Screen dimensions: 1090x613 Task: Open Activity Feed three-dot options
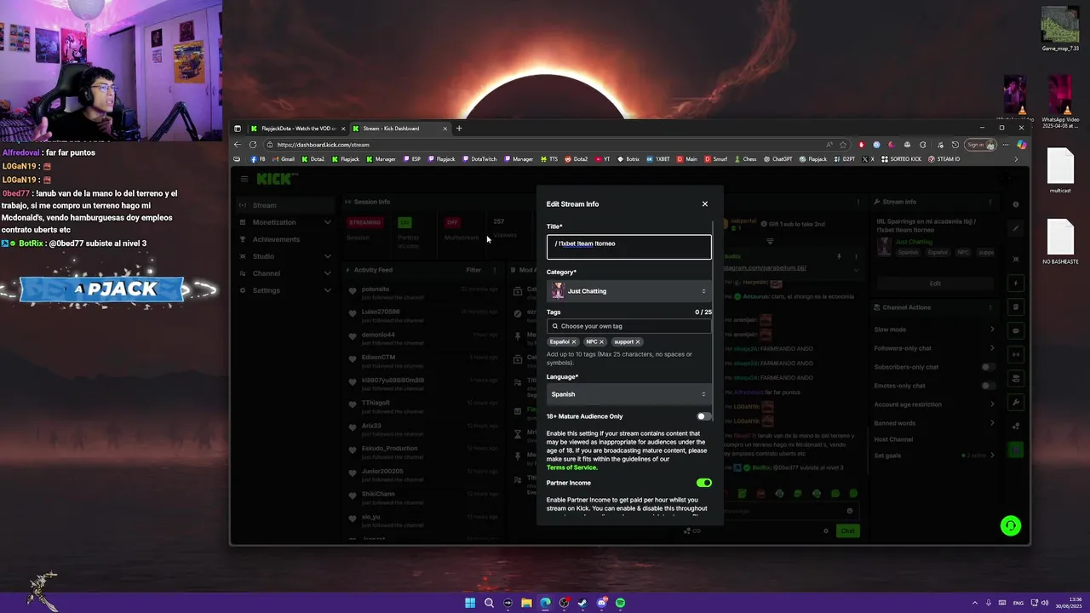495,270
